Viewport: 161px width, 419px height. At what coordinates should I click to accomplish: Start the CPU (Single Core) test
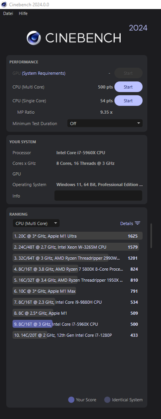pyautogui.click(x=128, y=101)
